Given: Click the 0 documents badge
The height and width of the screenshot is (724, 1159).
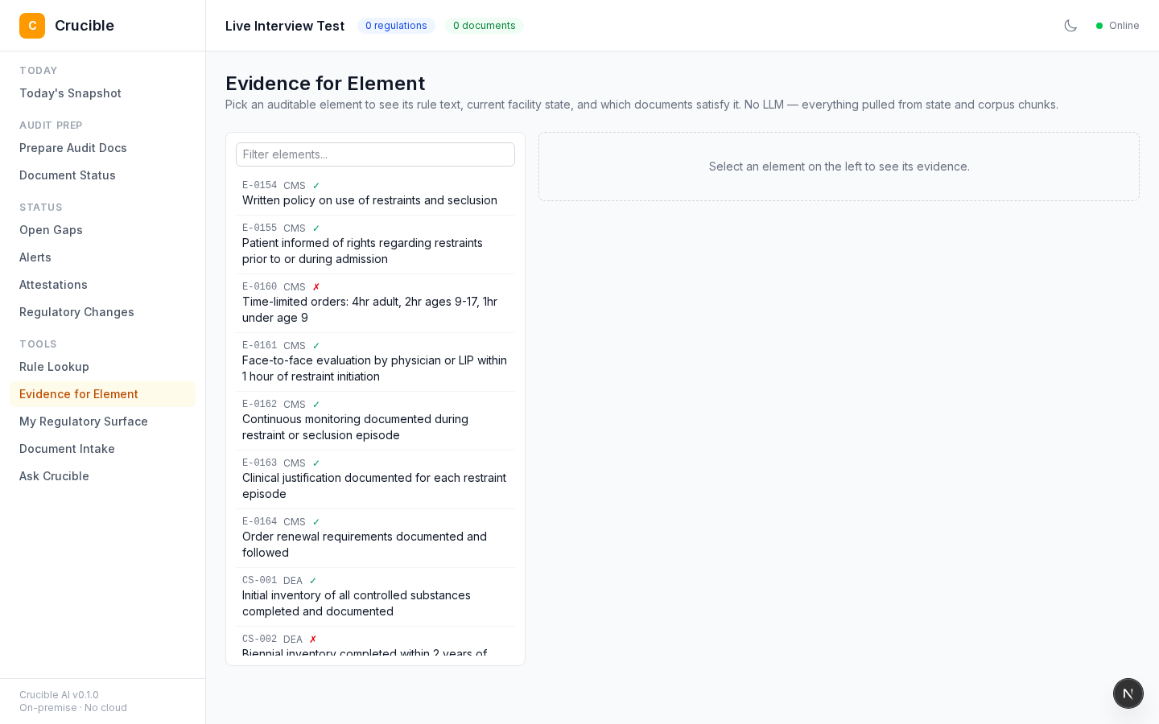Looking at the screenshot, I should 484,25.
